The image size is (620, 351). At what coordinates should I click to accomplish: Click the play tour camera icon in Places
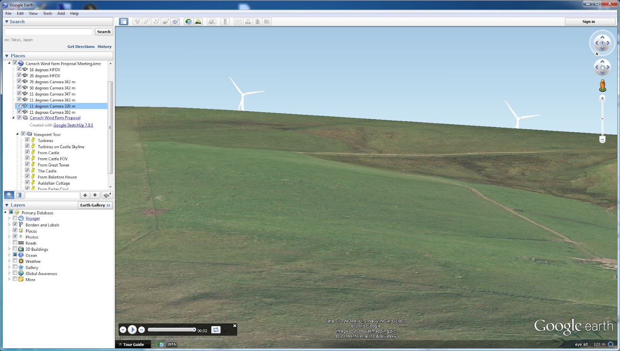point(107,195)
